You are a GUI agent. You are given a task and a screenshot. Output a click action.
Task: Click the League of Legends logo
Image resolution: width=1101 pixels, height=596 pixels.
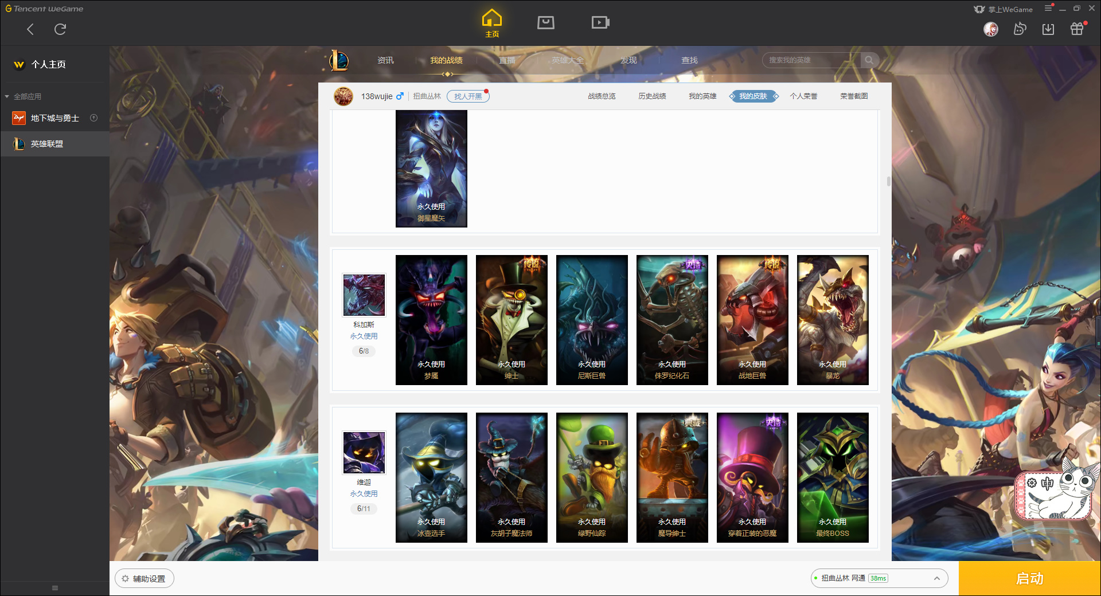click(339, 60)
